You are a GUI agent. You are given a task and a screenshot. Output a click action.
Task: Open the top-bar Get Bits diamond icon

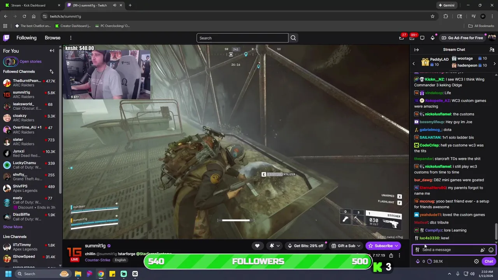click(433, 38)
